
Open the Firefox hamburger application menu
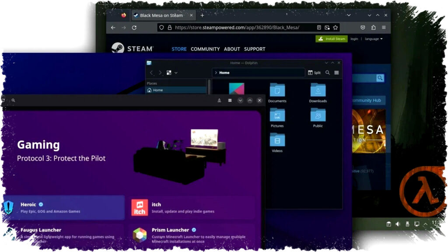384,28
